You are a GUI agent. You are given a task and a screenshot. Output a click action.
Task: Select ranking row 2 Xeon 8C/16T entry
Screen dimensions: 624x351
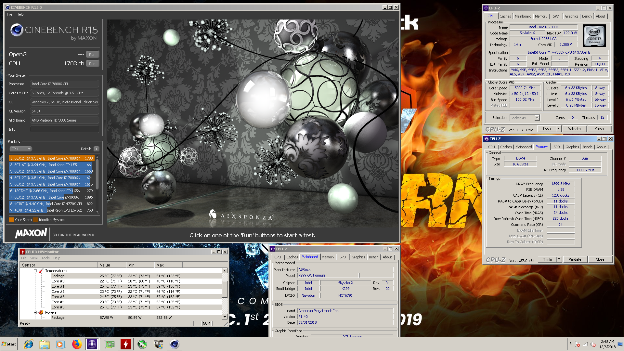coord(51,165)
